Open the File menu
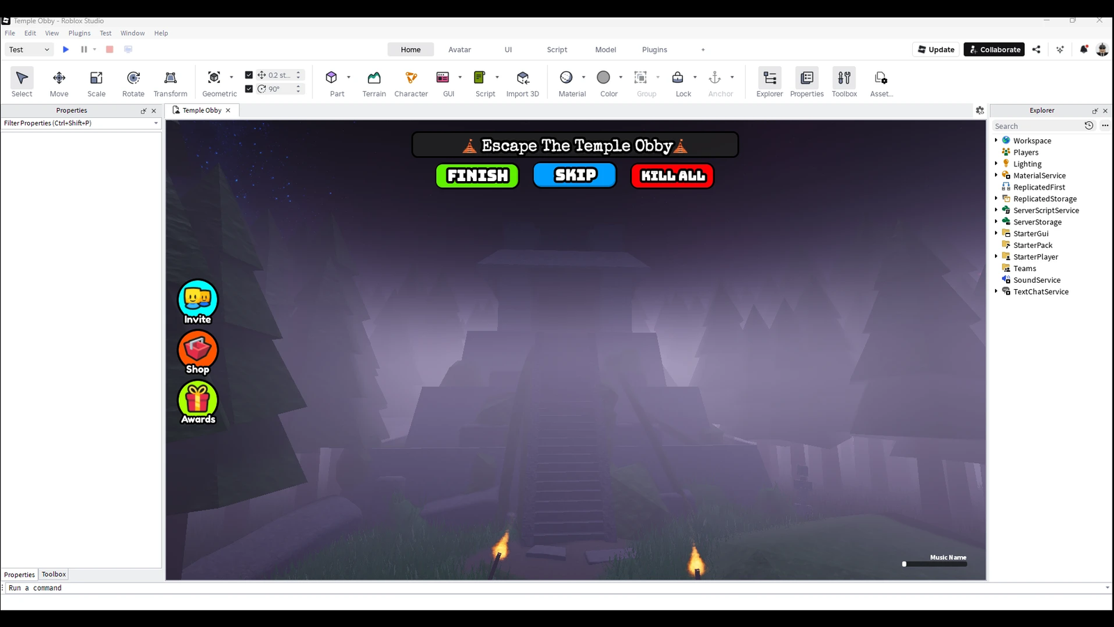1114x627 pixels. pyautogui.click(x=10, y=33)
